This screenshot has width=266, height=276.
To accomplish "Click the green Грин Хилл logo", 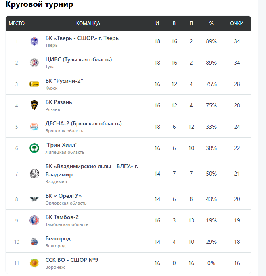I will point(34,148).
